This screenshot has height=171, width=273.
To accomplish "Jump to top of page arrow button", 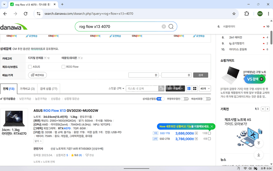I will (x=259, y=143).
